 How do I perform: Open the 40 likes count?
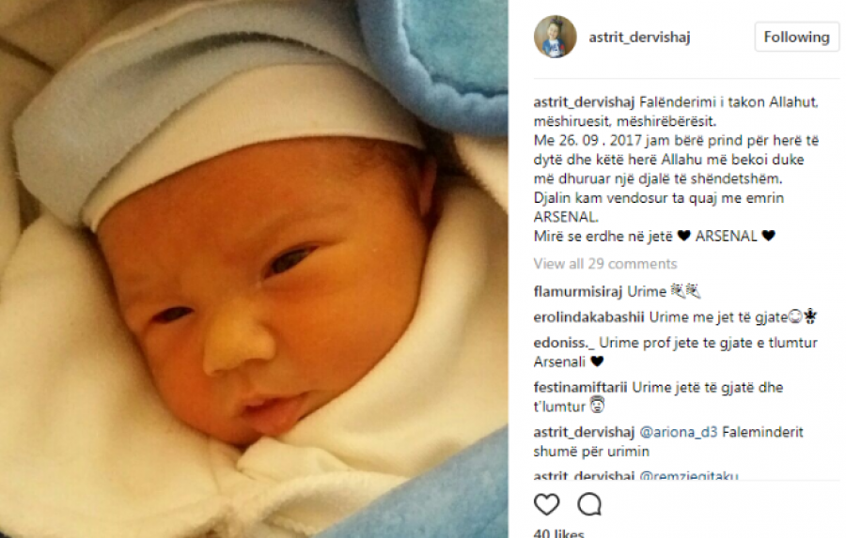[558, 533]
